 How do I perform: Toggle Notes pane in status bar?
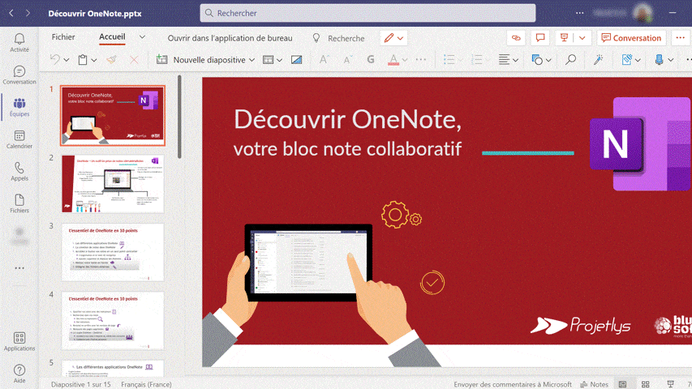[x=594, y=384]
